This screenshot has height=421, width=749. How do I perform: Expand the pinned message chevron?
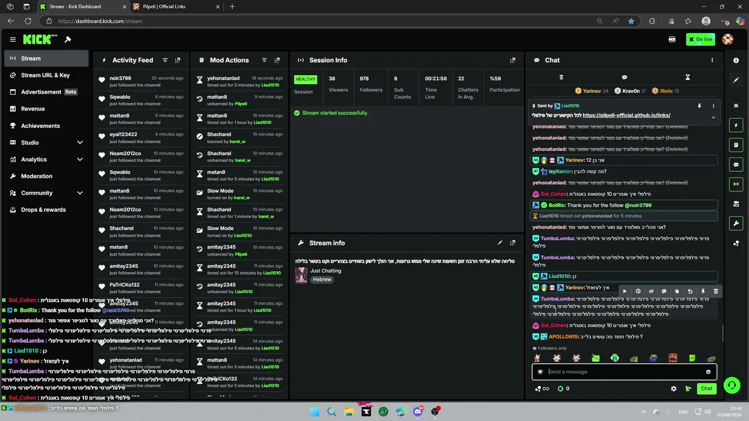point(713,118)
